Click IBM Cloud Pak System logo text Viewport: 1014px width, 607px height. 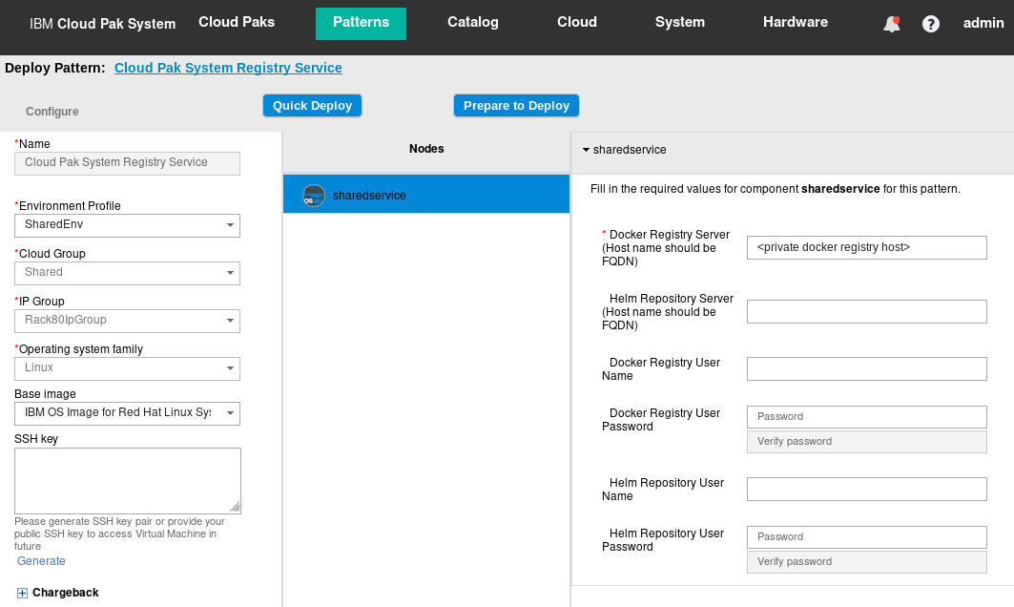coord(103,24)
